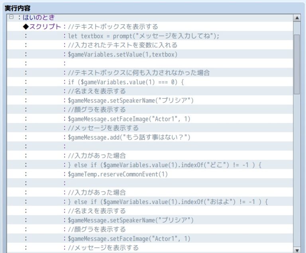Collapse the はいのとき branch
Viewport: 306px width, 253px height.
point(11,17)
